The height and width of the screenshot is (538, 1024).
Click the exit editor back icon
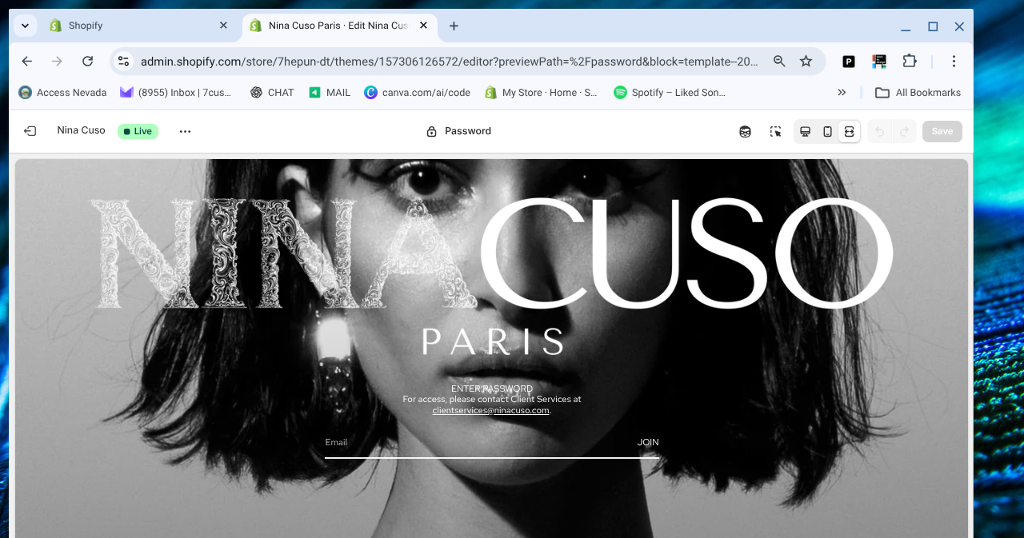[x=30, y=131]
